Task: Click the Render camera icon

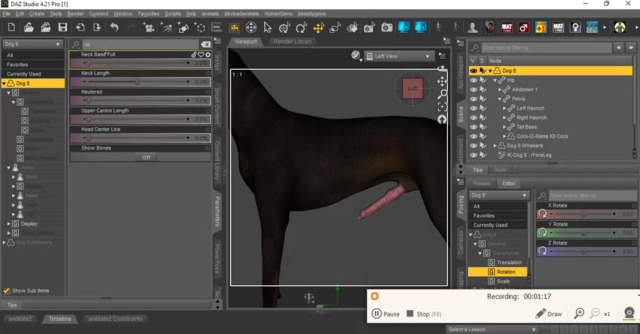Action: [386, 28]
